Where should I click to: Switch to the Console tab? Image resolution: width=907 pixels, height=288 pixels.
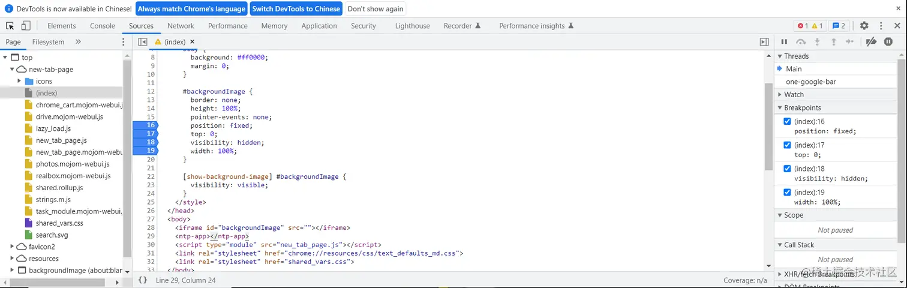[x=103, y=26]
